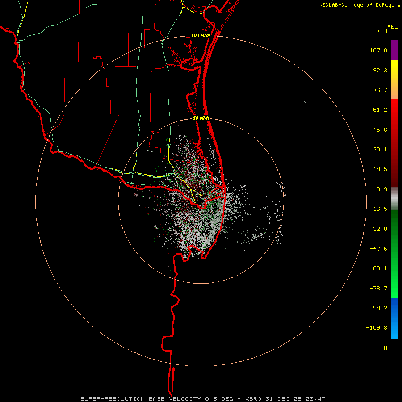Click the -78.7 legend value

378,289
